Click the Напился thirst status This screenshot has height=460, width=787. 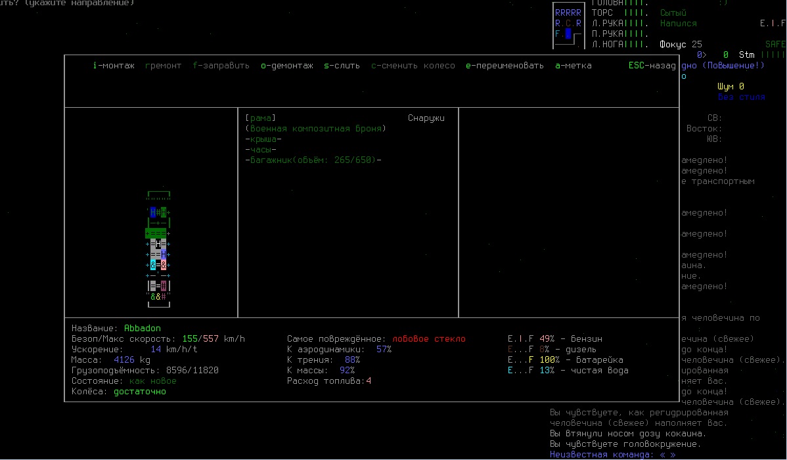(x=678, y=24)
